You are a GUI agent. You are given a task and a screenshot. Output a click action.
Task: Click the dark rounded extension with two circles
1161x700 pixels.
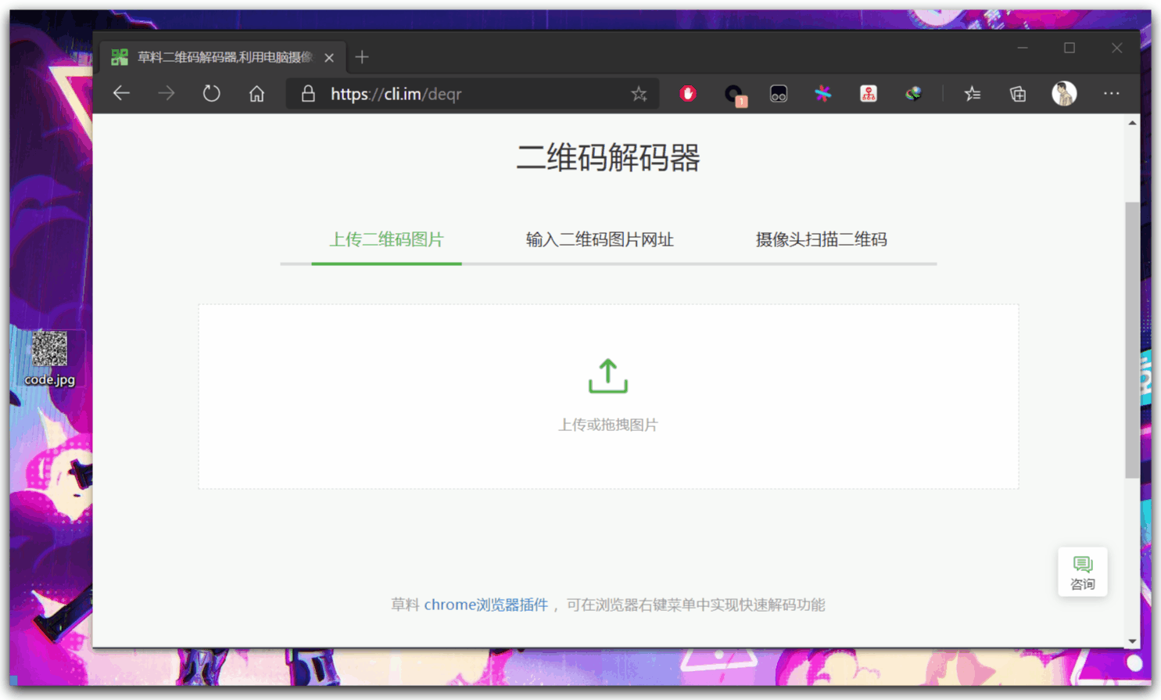point(778,93)
